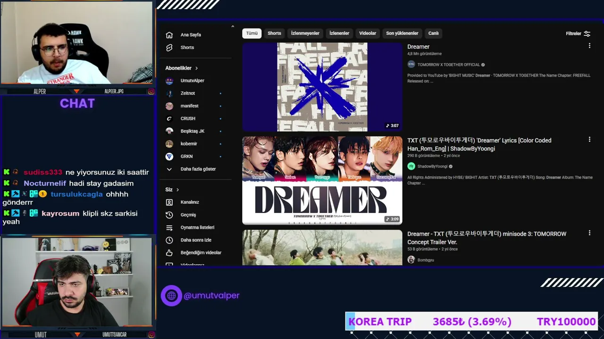Click the Bombgyu channel avatar
This screenshot has width=604, height=339.
pos(411,260)
